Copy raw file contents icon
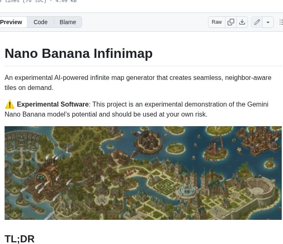This screenshot has height=244, width=283. pyautogui.click(x=231, y=22)
